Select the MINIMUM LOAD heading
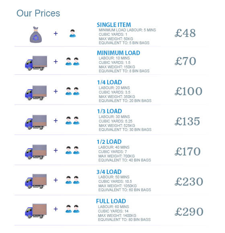This screenshot has height=233, width=225. [119, 53]
